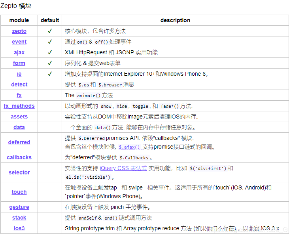Open the zepto module link
This screenshot has width=291, height=237.
19,31
